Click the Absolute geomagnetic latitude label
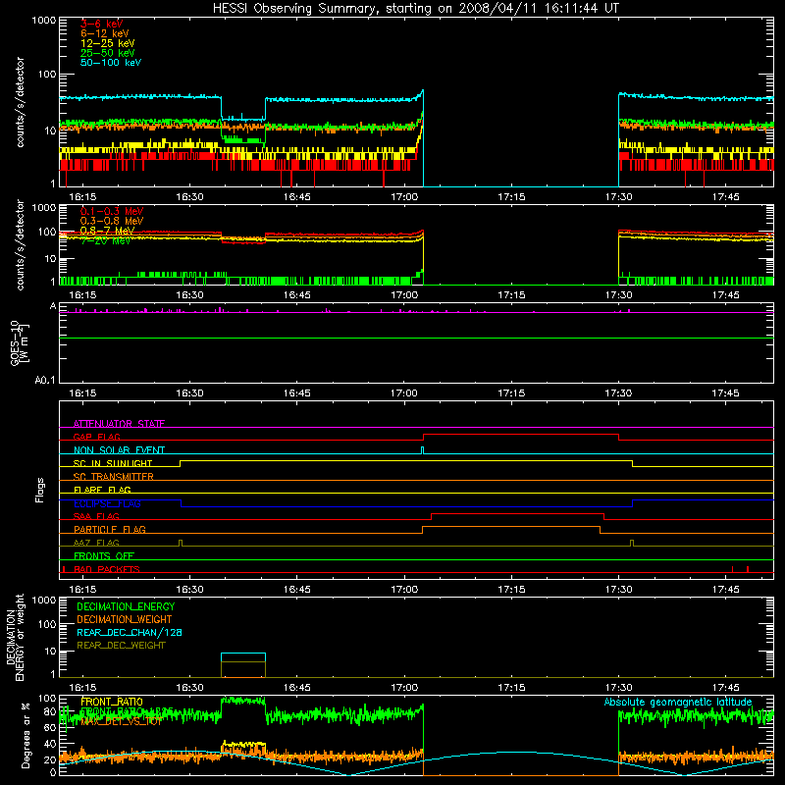 click(678, 702)
